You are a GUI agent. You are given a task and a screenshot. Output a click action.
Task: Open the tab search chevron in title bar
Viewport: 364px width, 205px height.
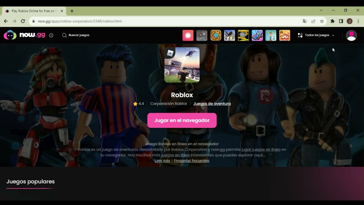[321, 10]
